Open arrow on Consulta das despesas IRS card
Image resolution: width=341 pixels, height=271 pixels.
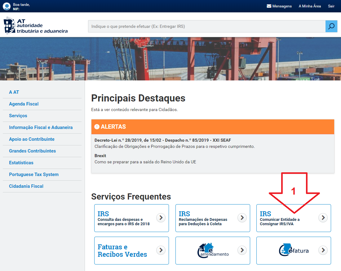161,217
